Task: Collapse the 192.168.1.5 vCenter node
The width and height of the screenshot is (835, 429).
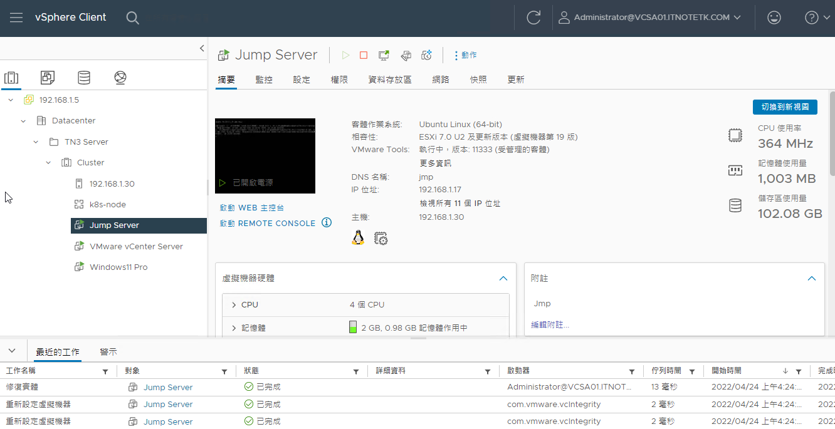Action: click(x=11, y=100)
